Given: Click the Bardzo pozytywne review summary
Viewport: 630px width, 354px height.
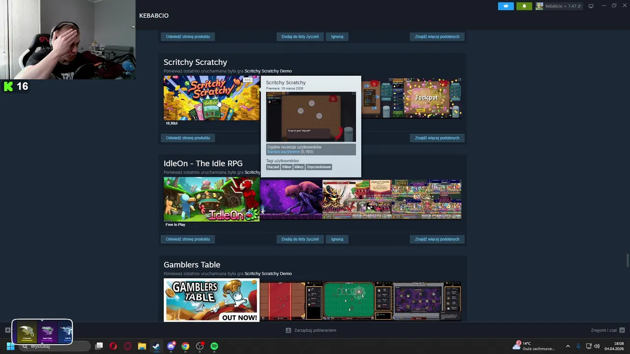Looking at the screenshot, I should click(x=283, y=151).
